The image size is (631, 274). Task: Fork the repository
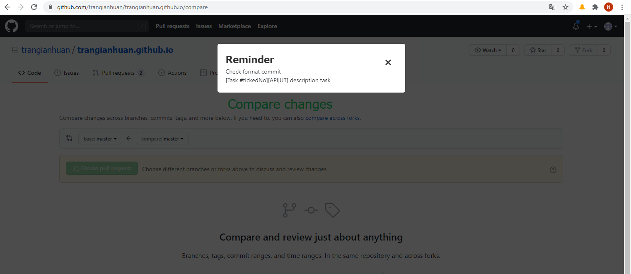(583, 50)
